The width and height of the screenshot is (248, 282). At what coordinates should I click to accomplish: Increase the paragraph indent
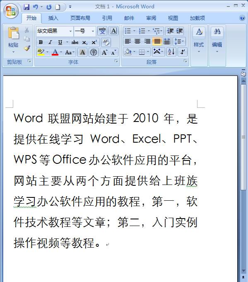click(179, 31)
